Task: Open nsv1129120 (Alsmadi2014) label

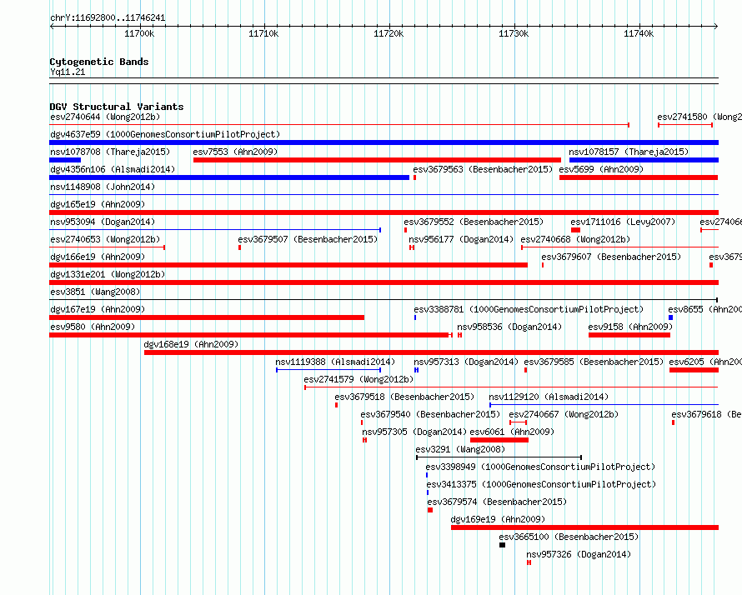Action: [549, 397]
